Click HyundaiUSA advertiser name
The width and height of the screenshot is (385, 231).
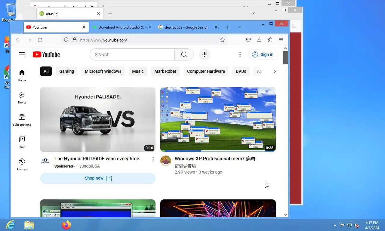pos(88,166)
